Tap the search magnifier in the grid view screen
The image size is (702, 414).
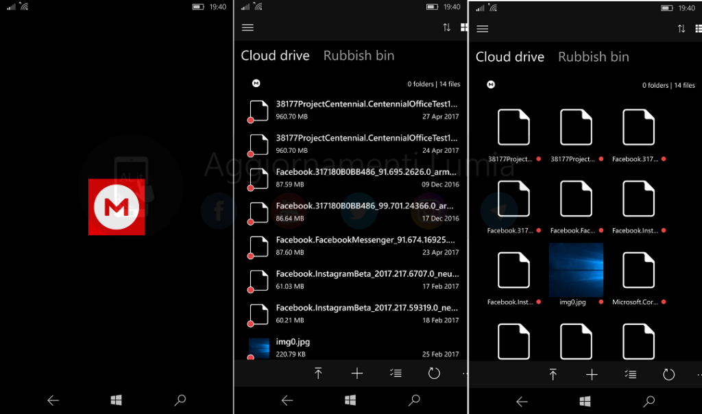point(649,402)
